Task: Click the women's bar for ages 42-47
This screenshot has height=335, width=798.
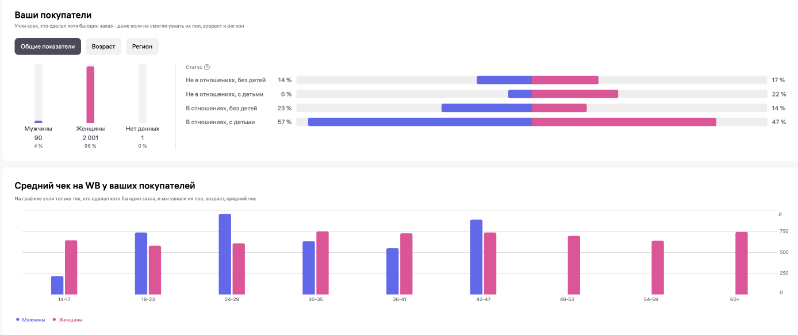Action: pyautogui.click(x=490, y=263)
